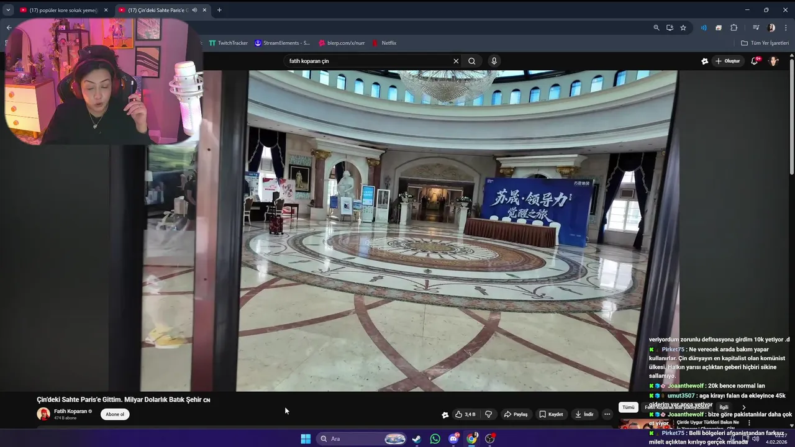This screenshot has height=447, width=795.
Task: Expand the 'Tüm Yer İşaretleri' bookmarks folder
Action: 765,43
